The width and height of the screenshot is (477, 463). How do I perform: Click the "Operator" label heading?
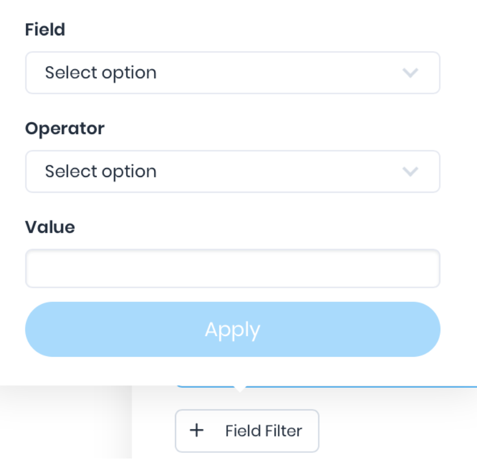point(65,129)
